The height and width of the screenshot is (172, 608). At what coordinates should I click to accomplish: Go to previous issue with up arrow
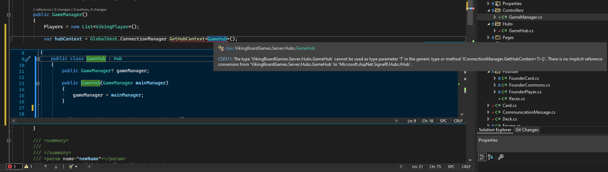pyautogui.click(x=46, y=167)
